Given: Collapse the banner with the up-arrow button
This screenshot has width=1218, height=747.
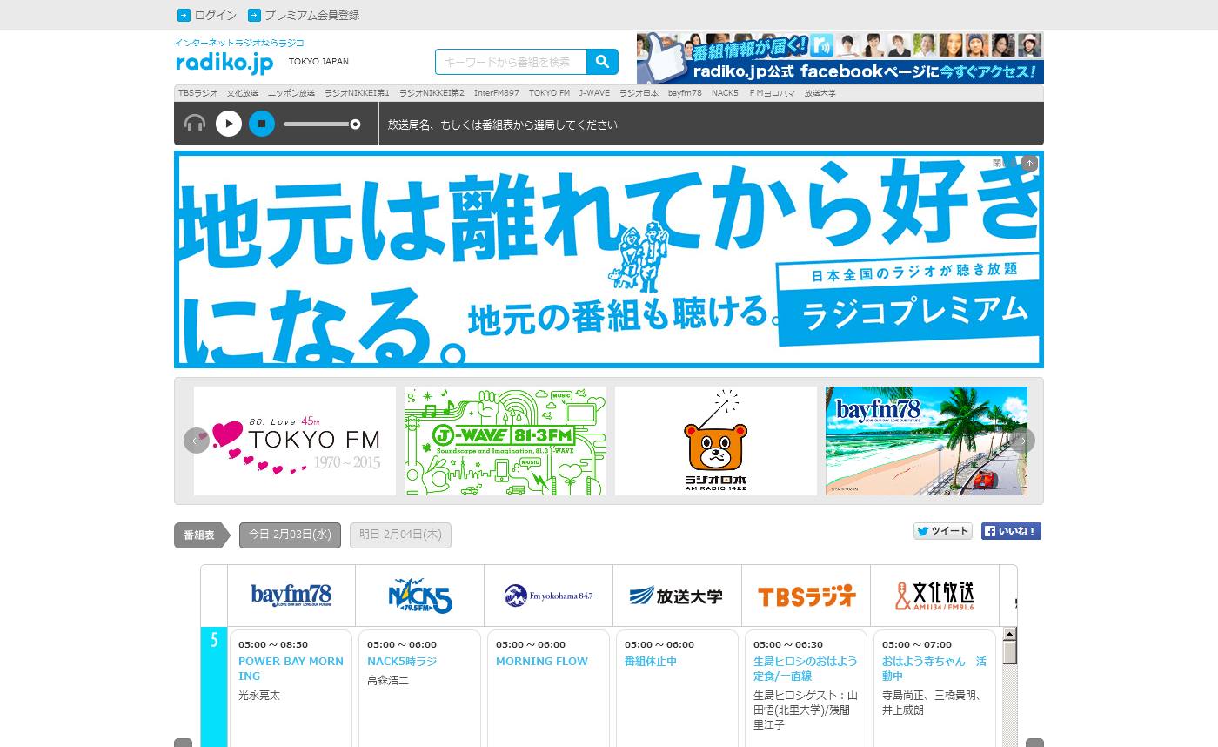Looking at the screenshot, I should 1029,164.
